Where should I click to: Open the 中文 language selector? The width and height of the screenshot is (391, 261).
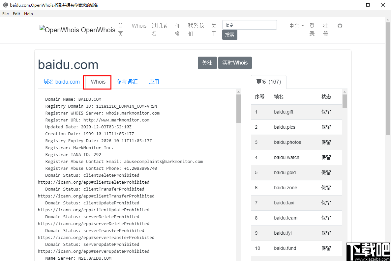pyautogui.click(x=296, y=26)
